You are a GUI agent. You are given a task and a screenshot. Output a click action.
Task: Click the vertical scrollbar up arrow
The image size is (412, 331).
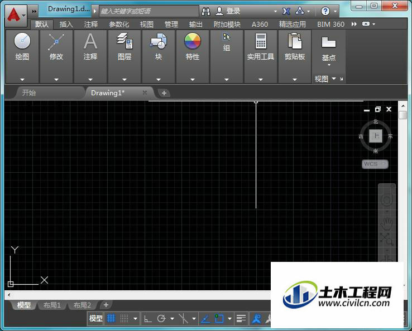(403, 106)
